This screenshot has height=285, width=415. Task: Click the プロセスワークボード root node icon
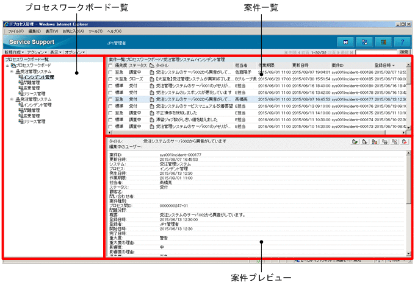pyautogui.click(x=13, y=65)
